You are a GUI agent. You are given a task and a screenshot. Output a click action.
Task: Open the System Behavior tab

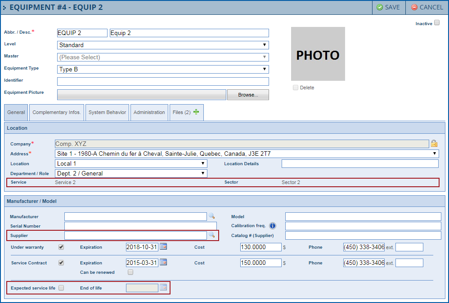[107, 112]
